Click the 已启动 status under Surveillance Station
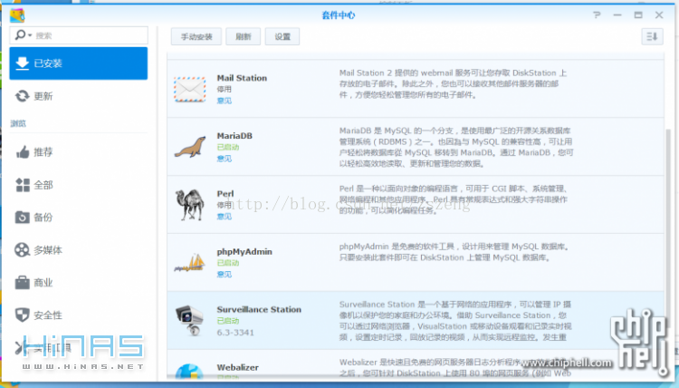Viewport: 679px width, 388px height. [x=228, y=321]
